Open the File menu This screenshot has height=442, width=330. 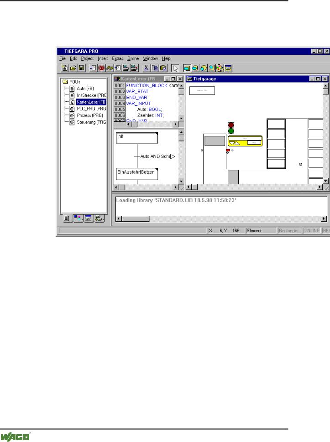click(x=63, y=58)
